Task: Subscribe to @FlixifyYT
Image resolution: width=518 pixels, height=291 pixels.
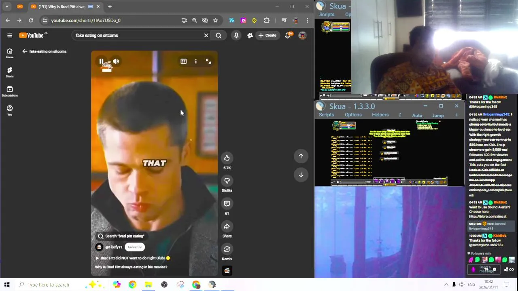Action: tap(135, 247)
